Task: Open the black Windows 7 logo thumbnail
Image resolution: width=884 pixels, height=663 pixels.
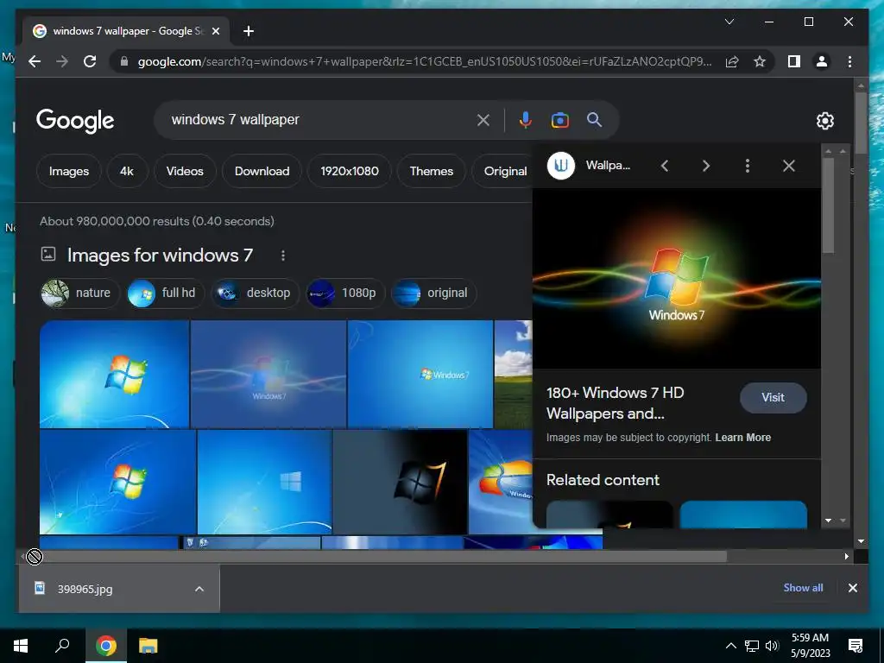Action: [401, 482]
